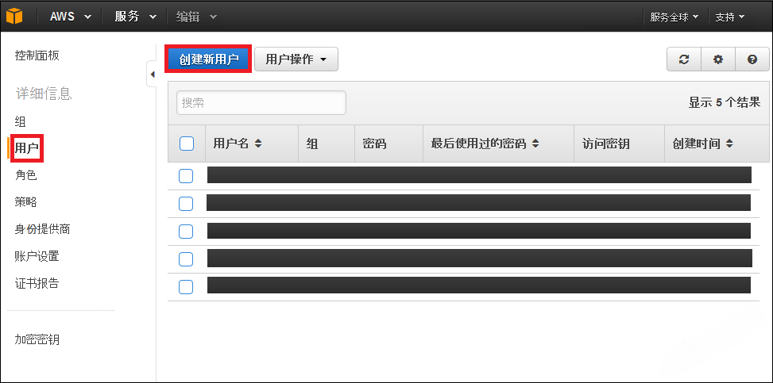The image size is (773, 383).
Task: Sort by 用户名 column arrows
Action: (x=258, y=144)
